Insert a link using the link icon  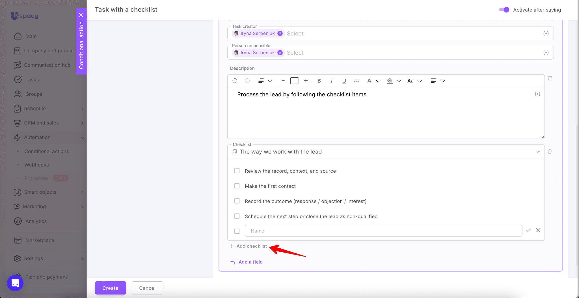click(356, 81)
